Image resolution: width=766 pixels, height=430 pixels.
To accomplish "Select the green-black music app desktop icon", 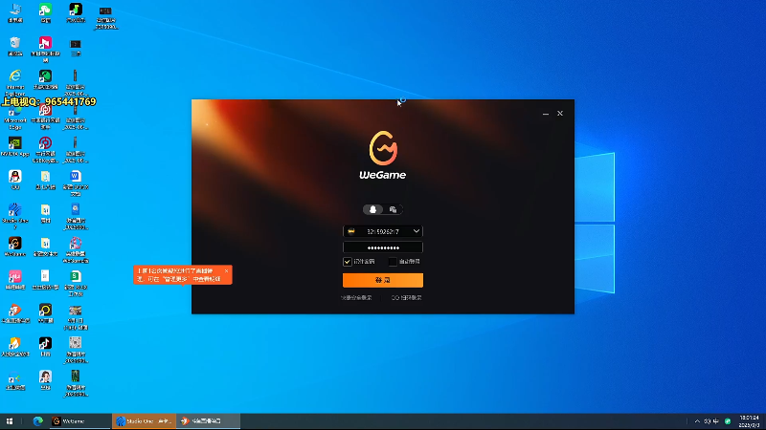I will [x=76, y=13].
